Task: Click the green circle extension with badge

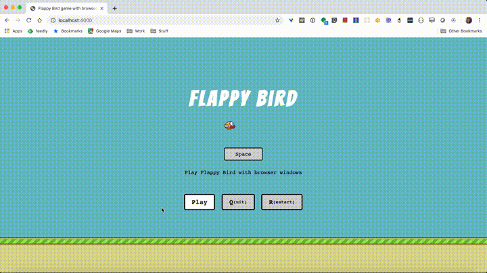Action: [324, 21]
